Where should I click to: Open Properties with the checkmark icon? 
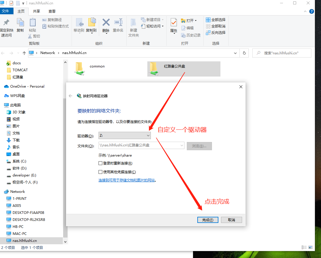[x=174, y=23]
